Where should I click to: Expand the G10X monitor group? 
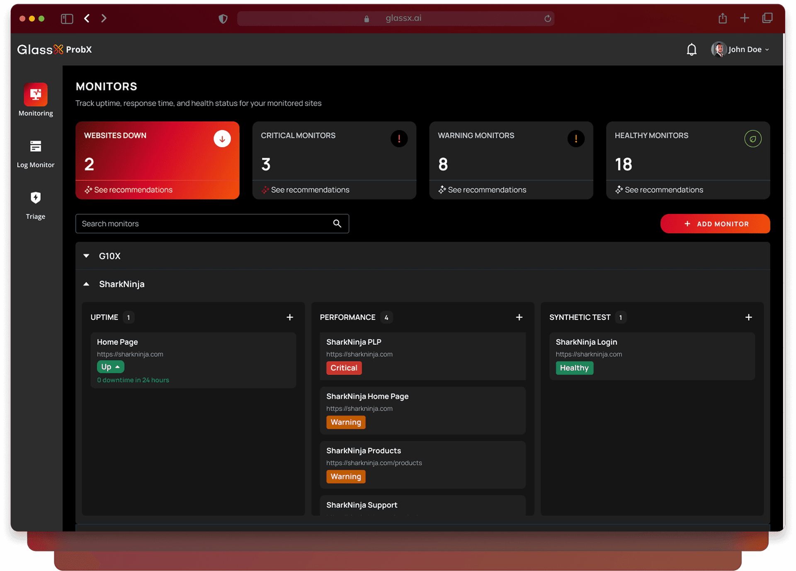[86, 256]
